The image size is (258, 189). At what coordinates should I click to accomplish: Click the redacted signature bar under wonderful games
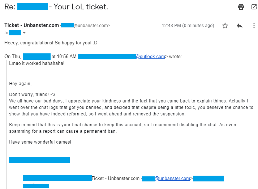tap(39, 160)
